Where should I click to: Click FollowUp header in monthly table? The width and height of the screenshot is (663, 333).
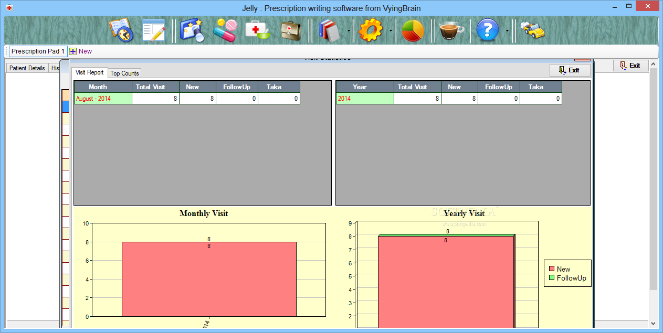(x=237, y=87)
